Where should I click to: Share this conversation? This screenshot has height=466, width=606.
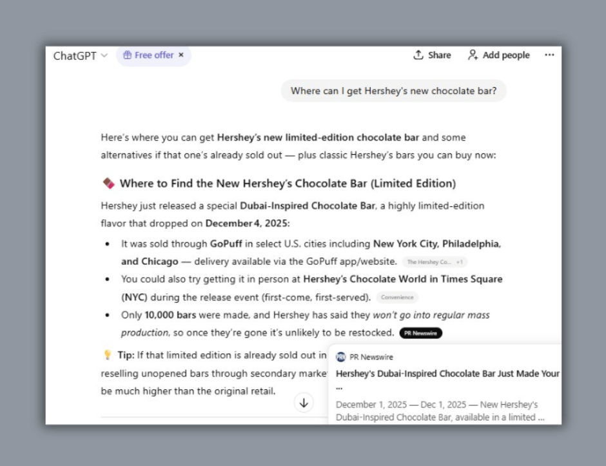(432, 55)
